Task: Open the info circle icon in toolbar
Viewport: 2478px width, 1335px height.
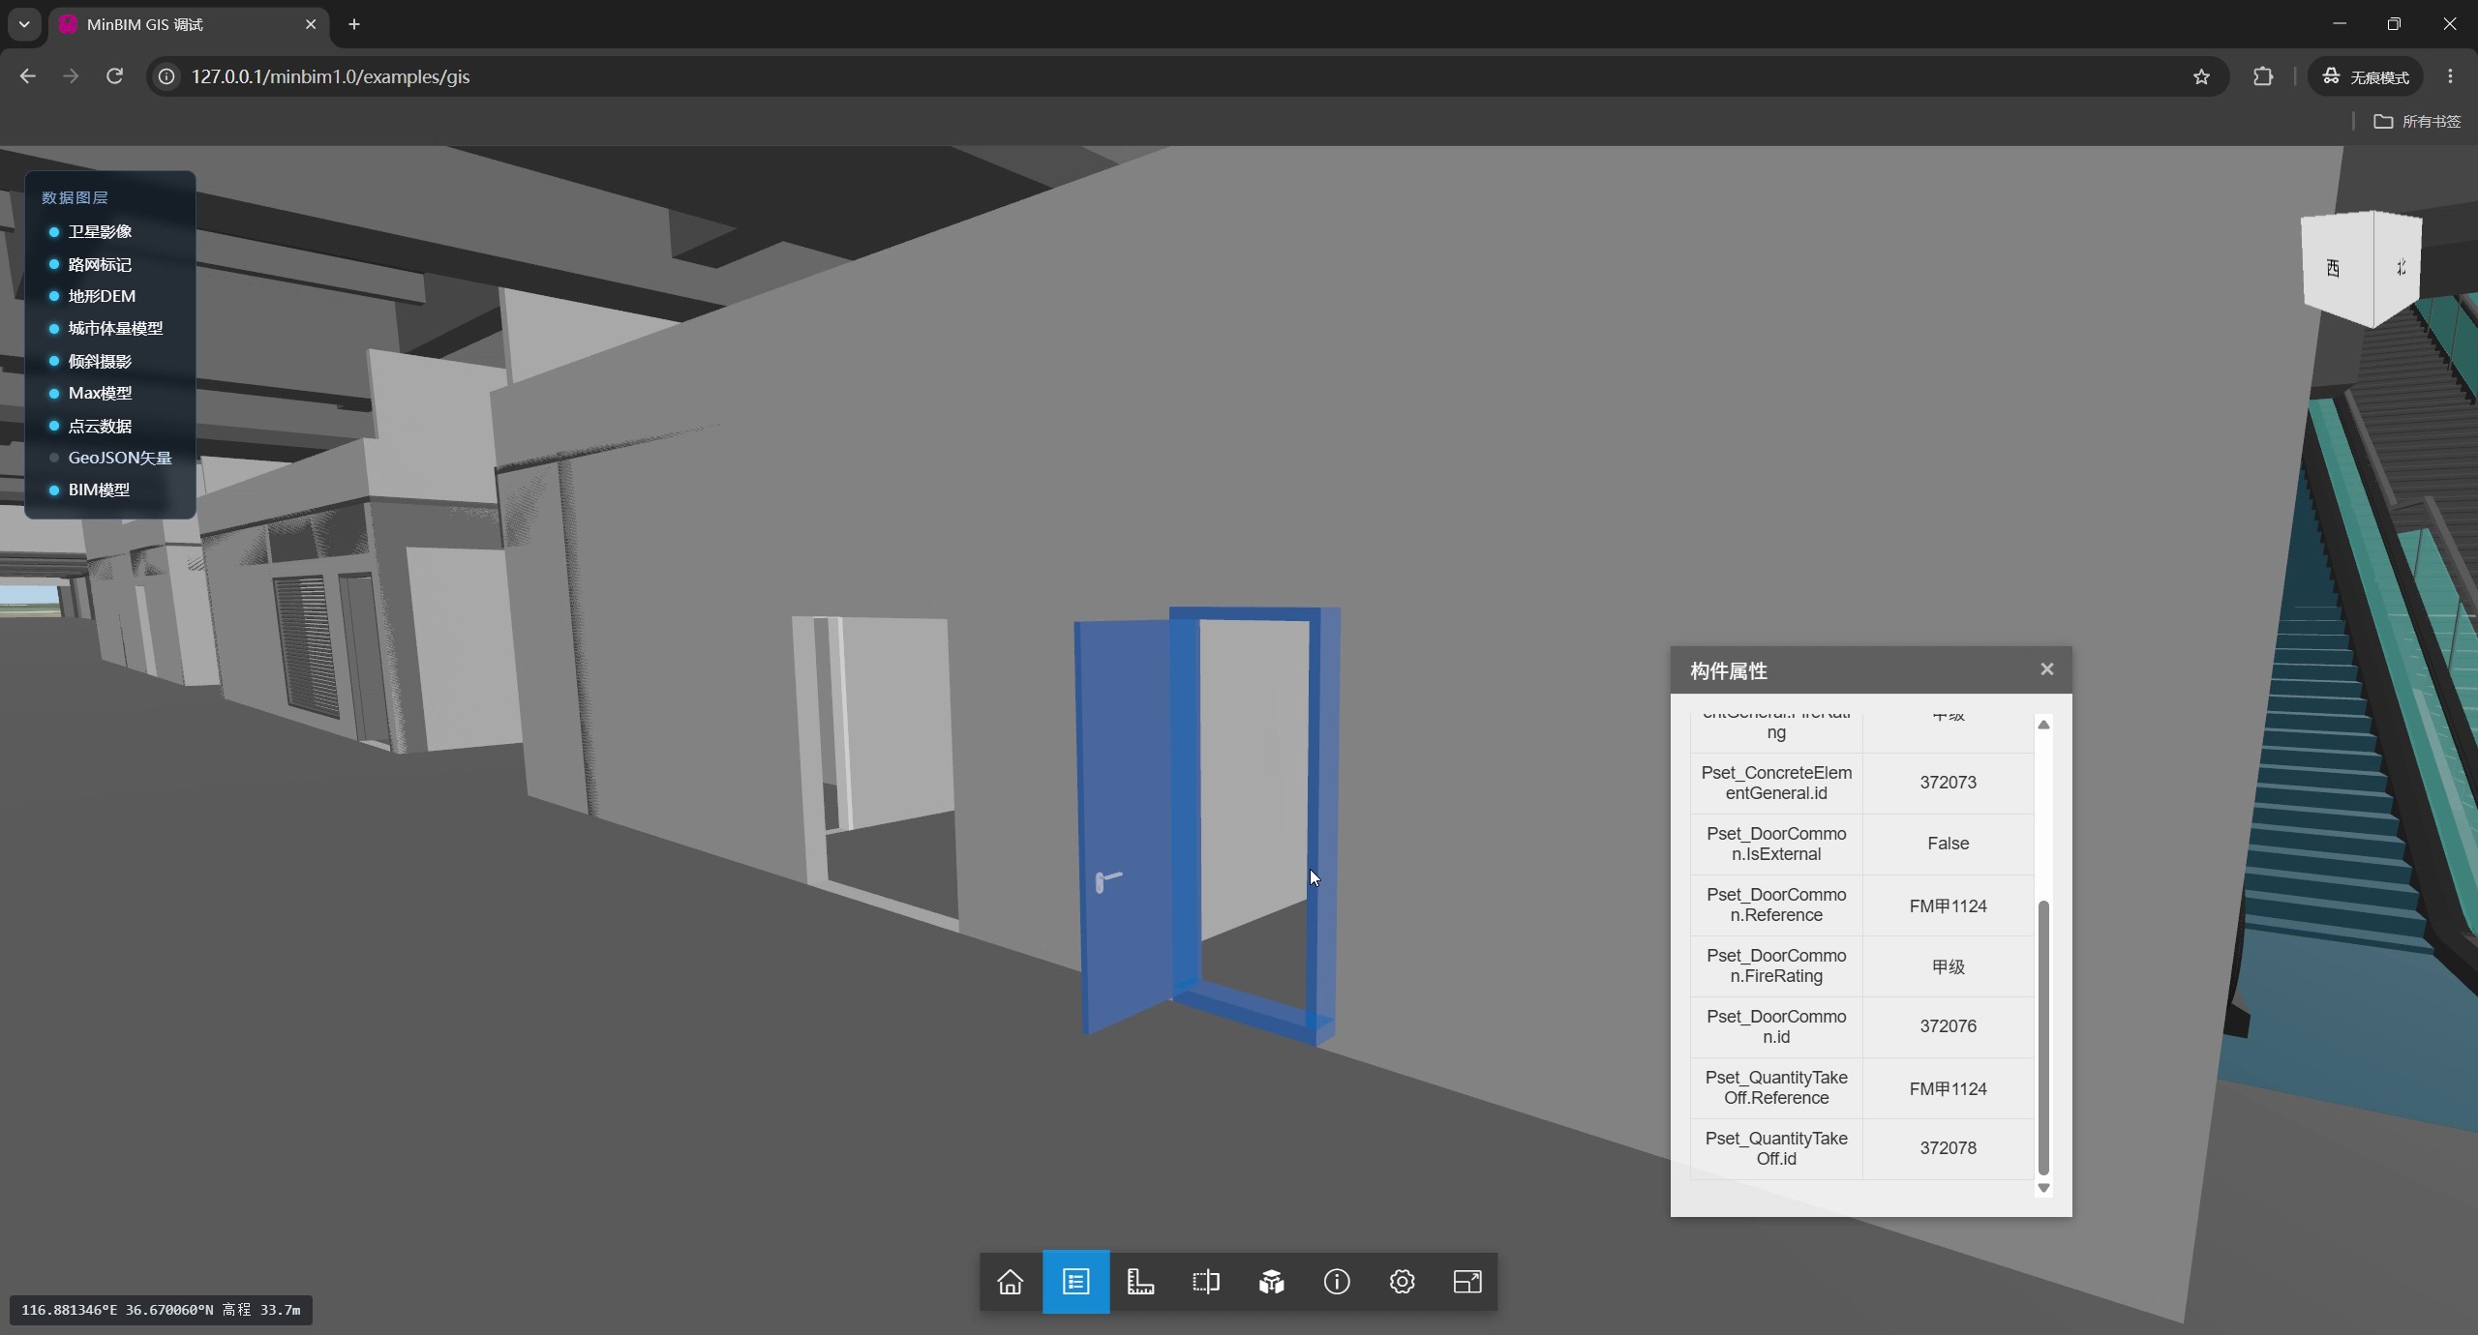Action: [x=1337, y=1282]
